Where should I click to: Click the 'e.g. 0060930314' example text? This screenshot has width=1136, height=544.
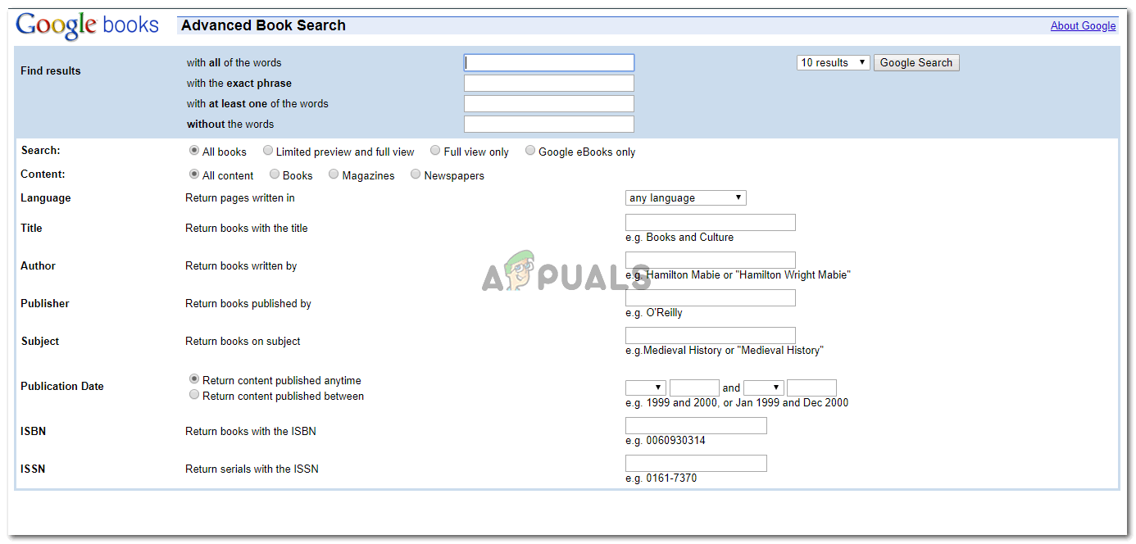pos(666,441)
